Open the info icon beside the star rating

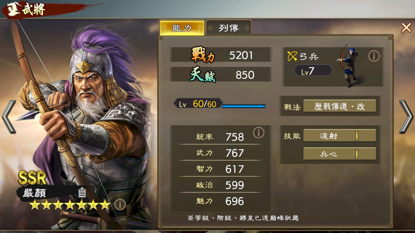click(x=120, y=204)
